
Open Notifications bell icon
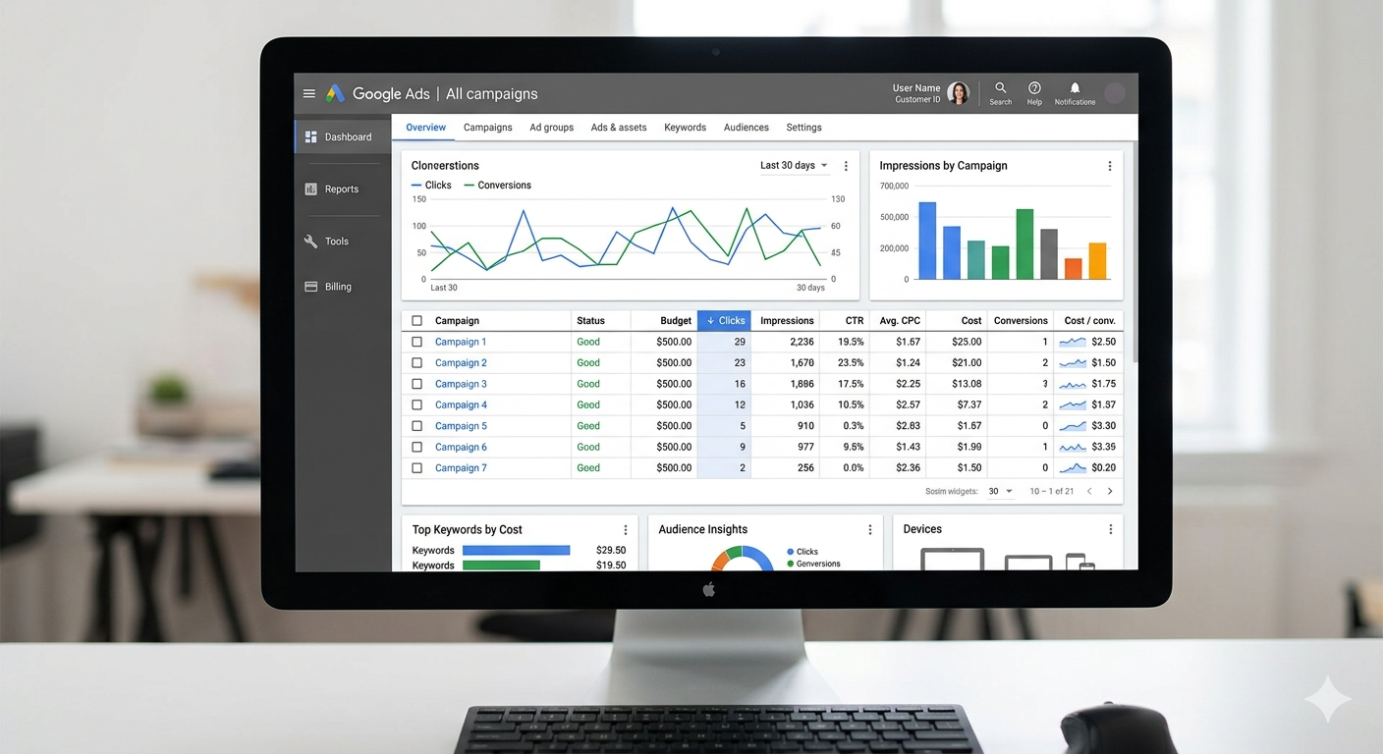click(1075, 88)
